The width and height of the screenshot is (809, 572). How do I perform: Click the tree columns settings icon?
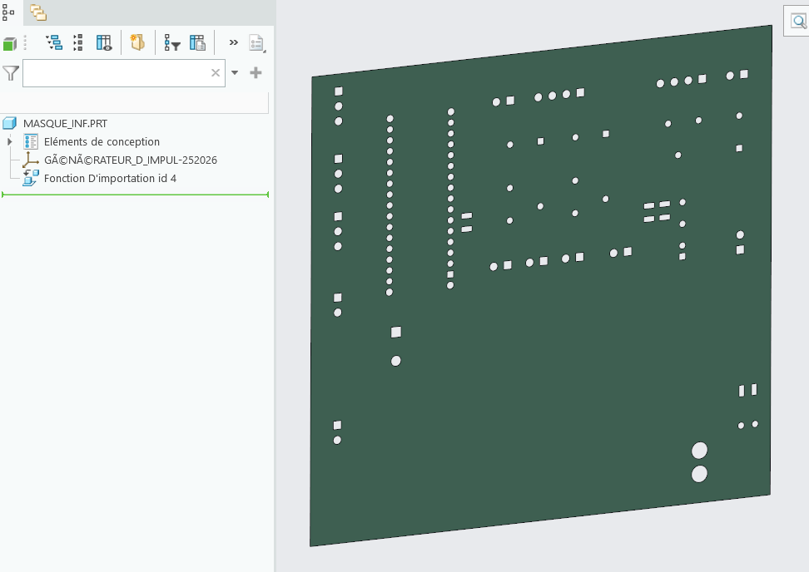[197, 43]
